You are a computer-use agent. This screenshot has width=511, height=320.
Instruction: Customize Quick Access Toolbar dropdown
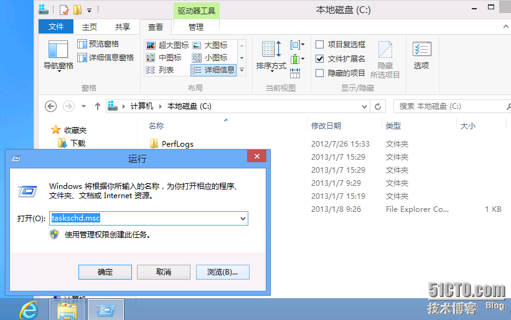click(x=89, y=11)
